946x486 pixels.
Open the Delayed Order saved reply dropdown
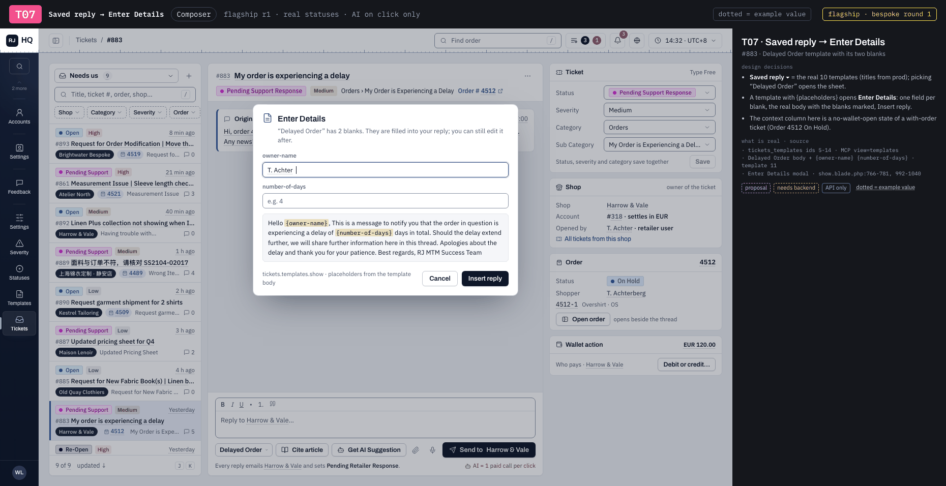[x=244, y=450]
